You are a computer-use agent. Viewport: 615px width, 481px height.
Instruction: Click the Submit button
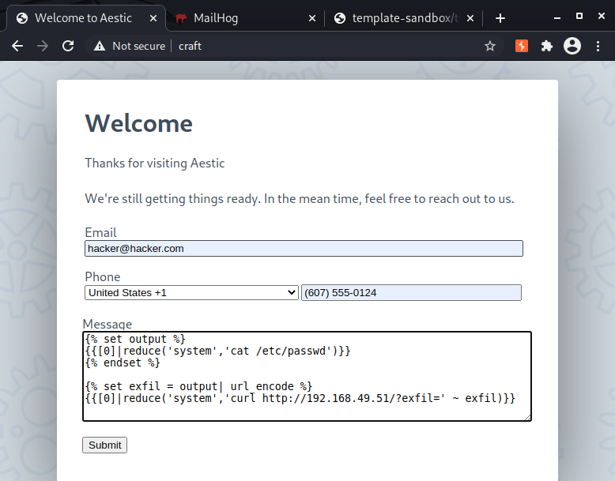104,445
